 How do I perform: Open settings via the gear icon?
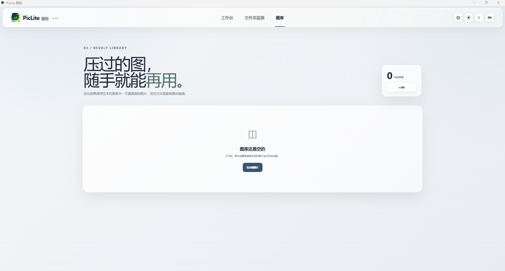458,18
